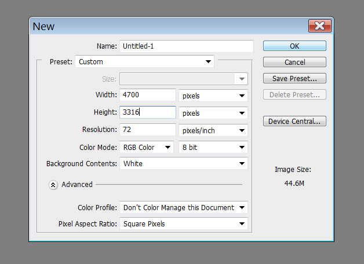Viewport: 364px width, 264px height.
Task: Open the 8 bit depth dropdown
Action: [213, 147]
